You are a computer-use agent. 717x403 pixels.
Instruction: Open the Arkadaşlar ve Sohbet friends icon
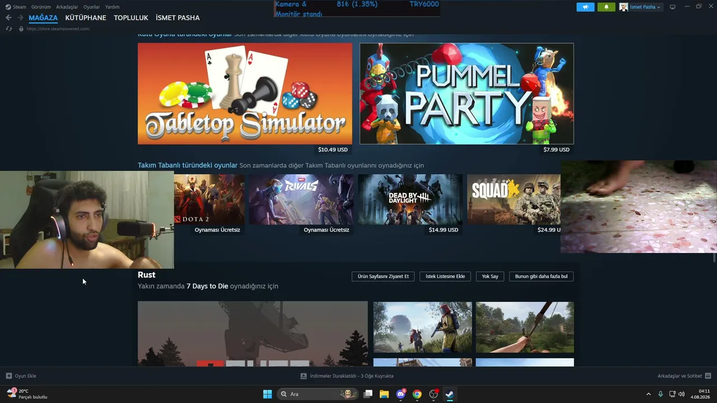tap(708, 376)
